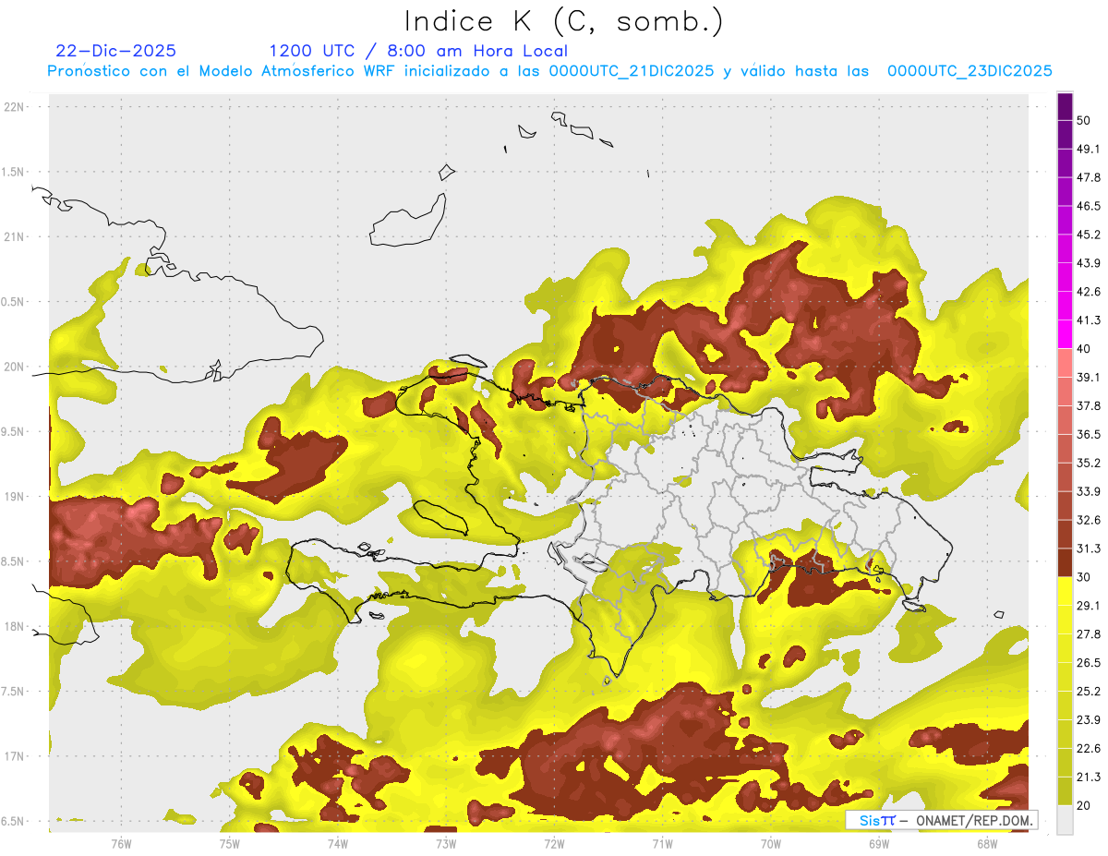Pick the dark purple swatch above 50
Viewport: 1108px width, 856px height.
(x=1065, y=106)
